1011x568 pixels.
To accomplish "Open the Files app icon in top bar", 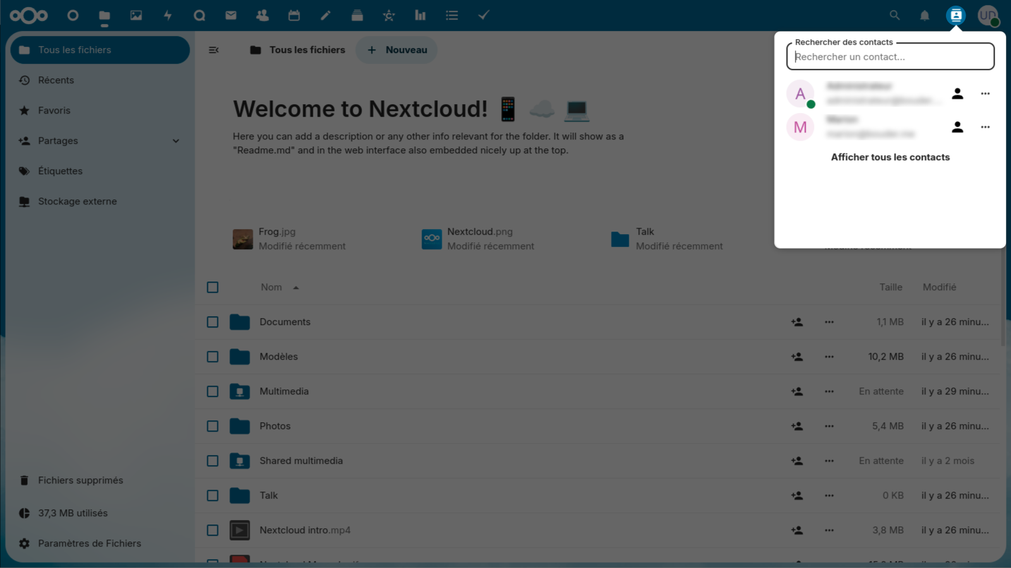I will (x=104, y=15).
